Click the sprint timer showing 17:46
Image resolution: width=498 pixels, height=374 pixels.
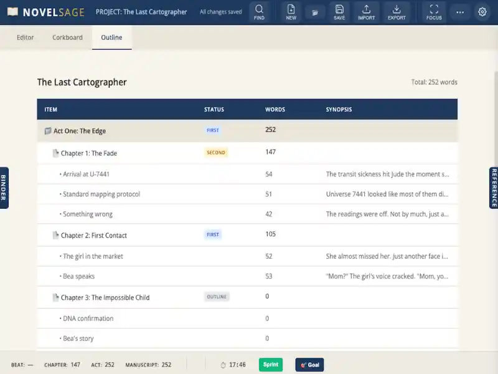(x=233, y=365)
